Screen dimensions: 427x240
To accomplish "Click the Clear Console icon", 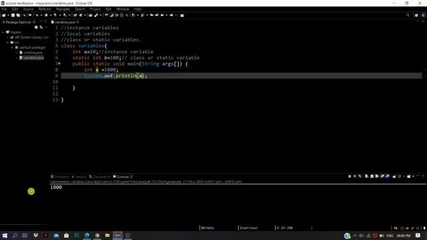I will point(366,176).
